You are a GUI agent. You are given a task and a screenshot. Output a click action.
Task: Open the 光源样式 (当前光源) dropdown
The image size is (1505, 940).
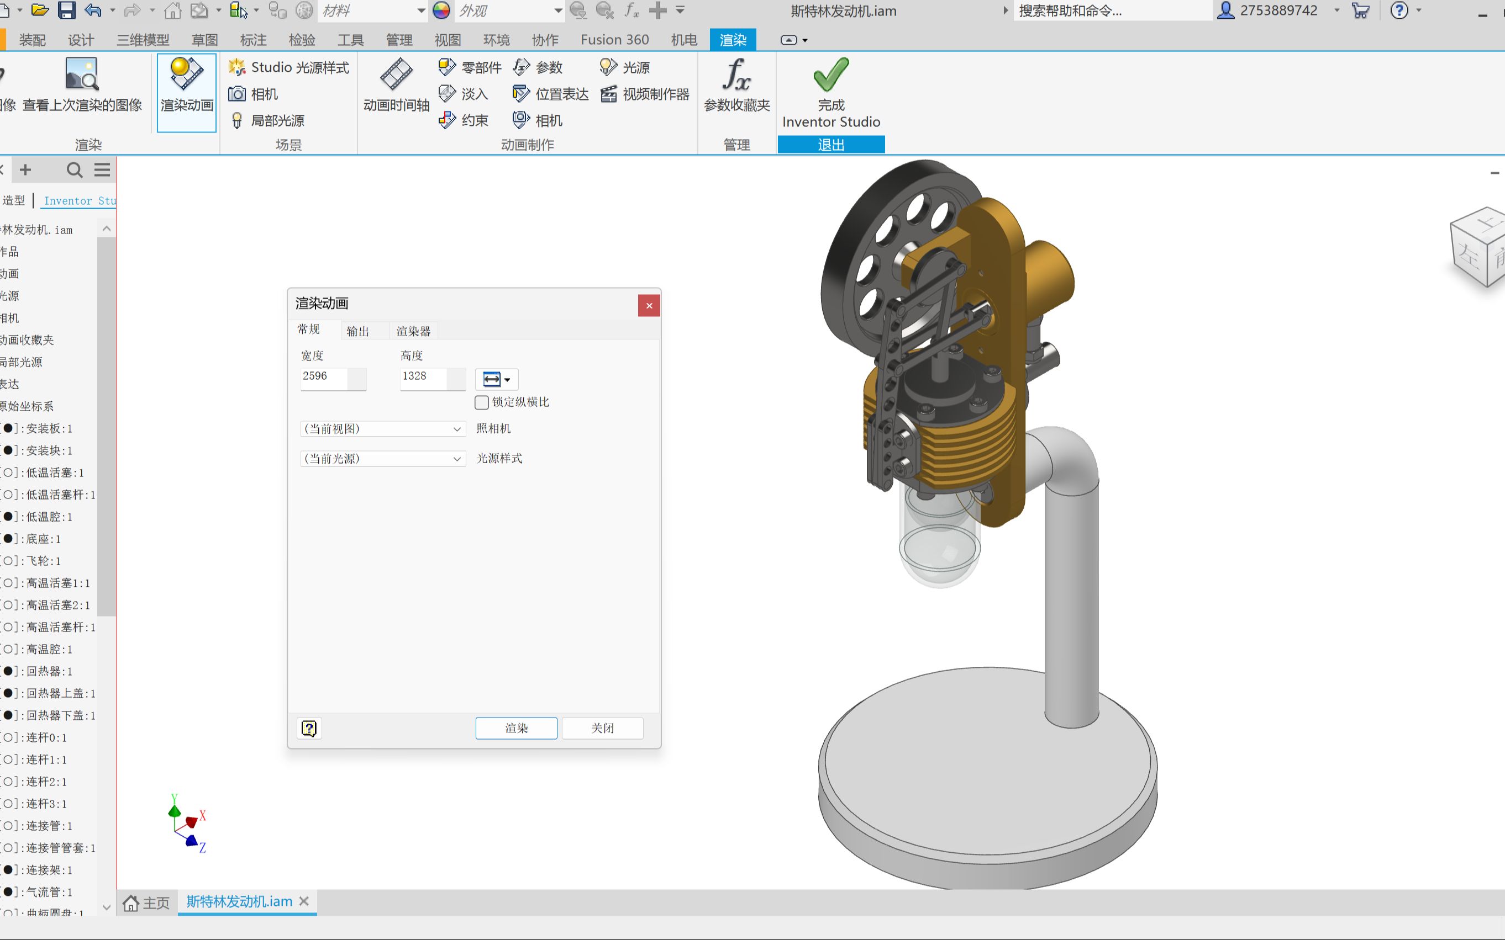383,459
